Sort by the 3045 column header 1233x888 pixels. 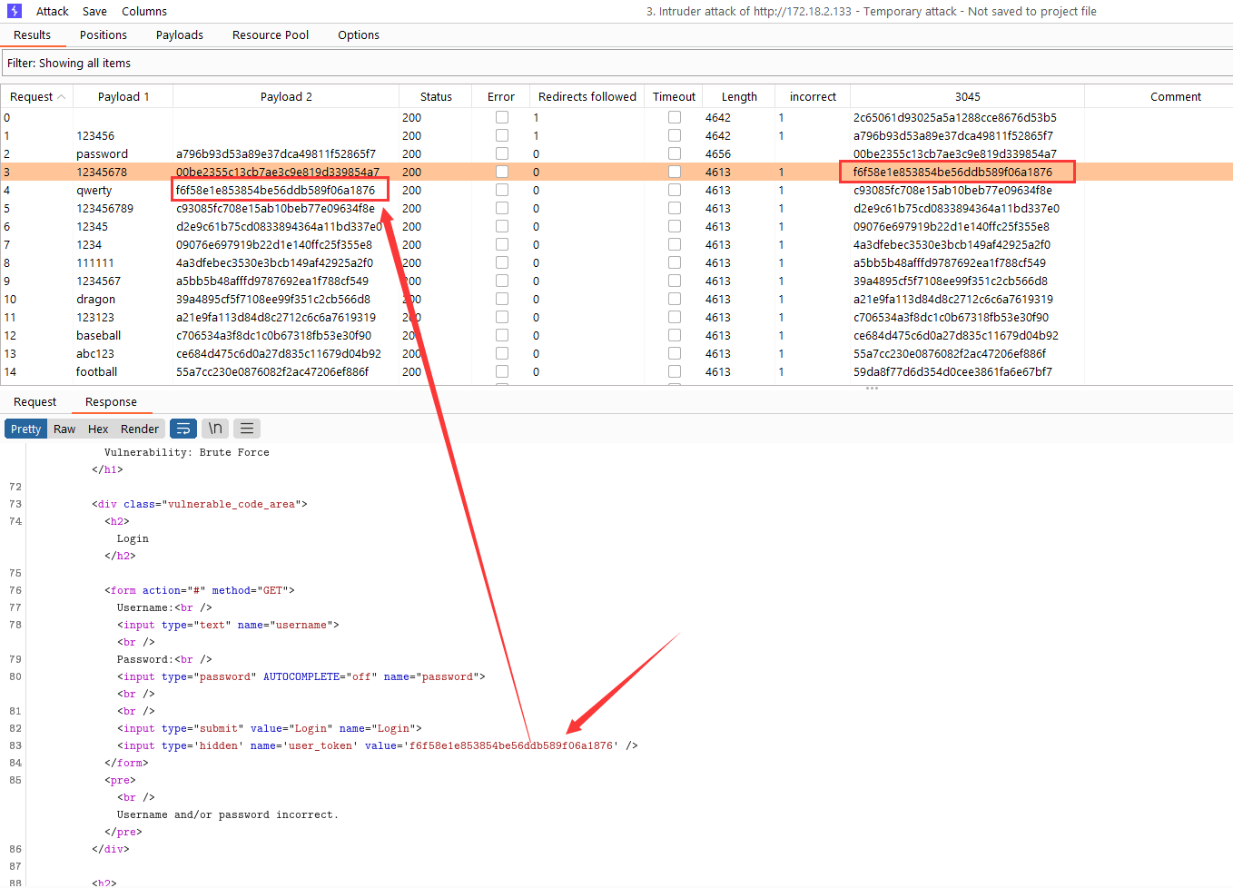(x=967, y=97)
